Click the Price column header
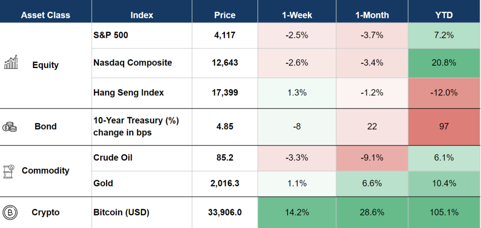Screen dimensions: 481x228 [x=225, y=15]
